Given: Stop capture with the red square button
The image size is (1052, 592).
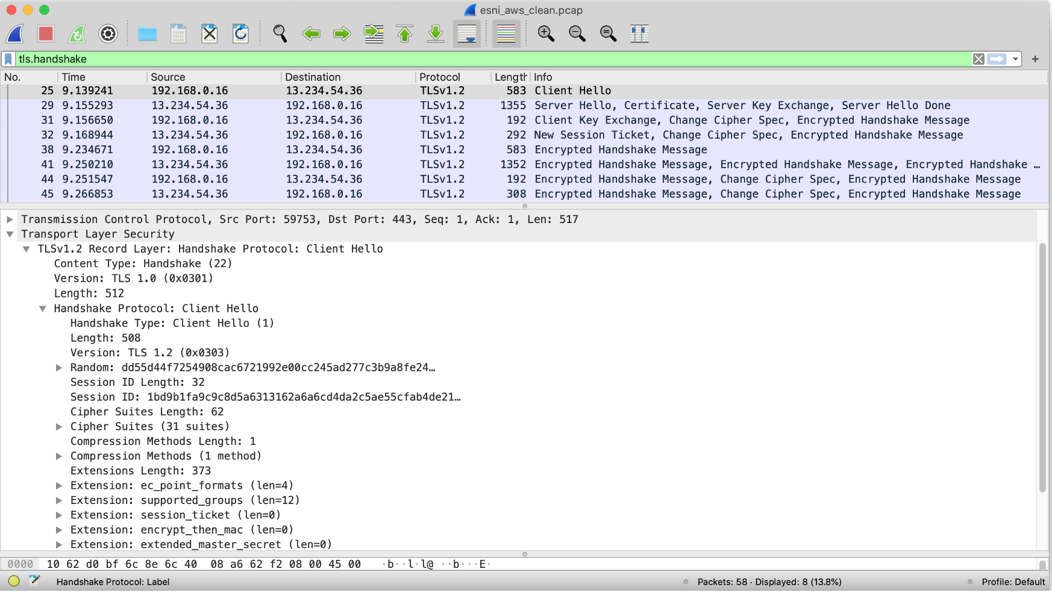Looking at the screenshot, I should pos(46,34).
